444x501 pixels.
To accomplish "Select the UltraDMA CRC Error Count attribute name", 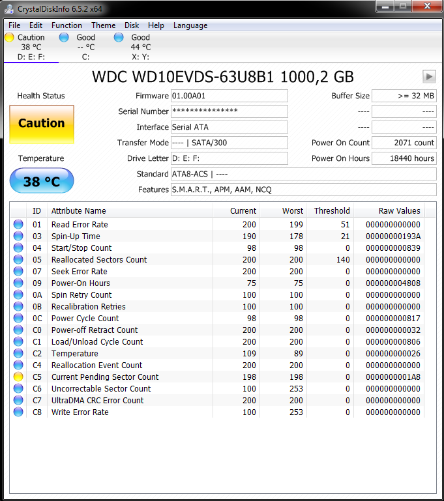I will click(98, 401).
